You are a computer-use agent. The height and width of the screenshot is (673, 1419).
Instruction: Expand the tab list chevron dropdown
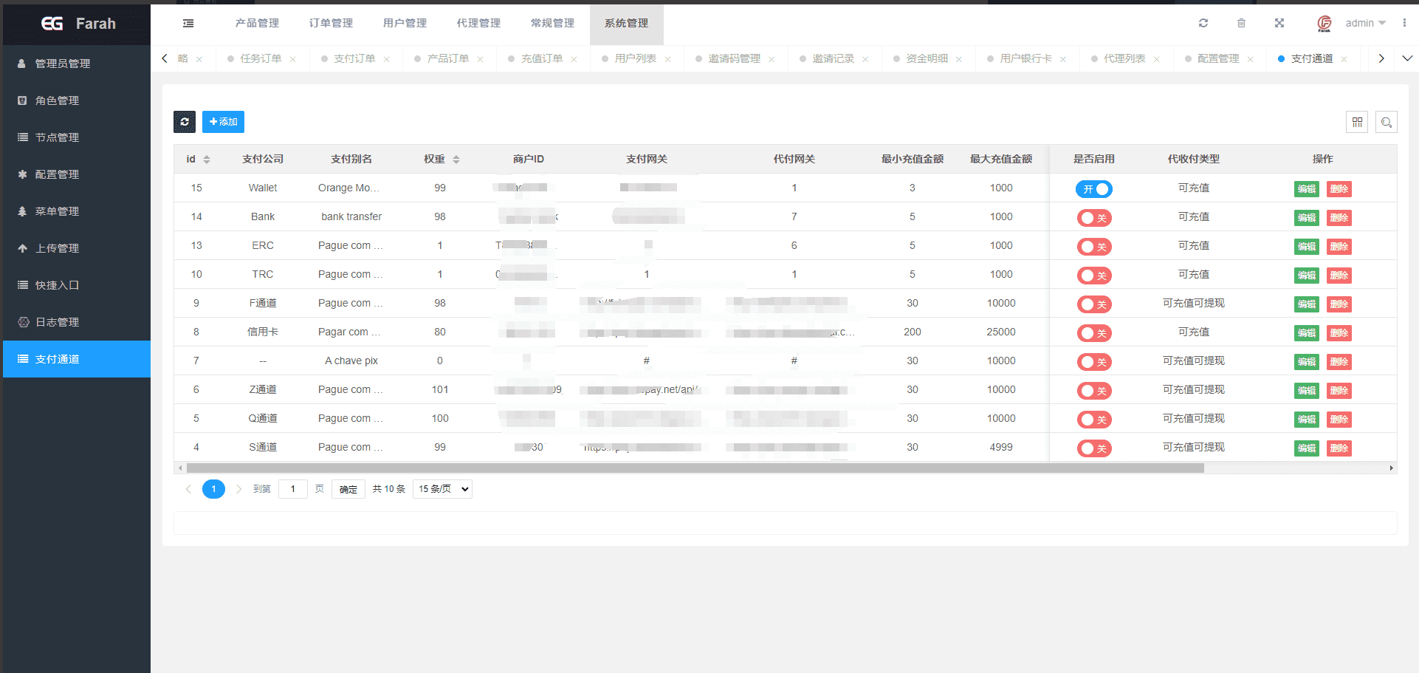[x=1406, y=58]
